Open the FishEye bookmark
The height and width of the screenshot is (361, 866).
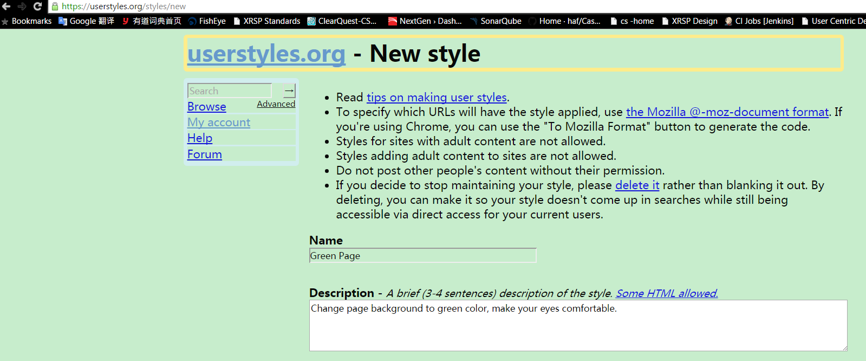pyautogui.click(x=207, y=21)
